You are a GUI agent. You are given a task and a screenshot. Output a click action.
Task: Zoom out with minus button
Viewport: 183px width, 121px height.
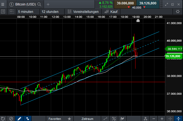(154, 119)
